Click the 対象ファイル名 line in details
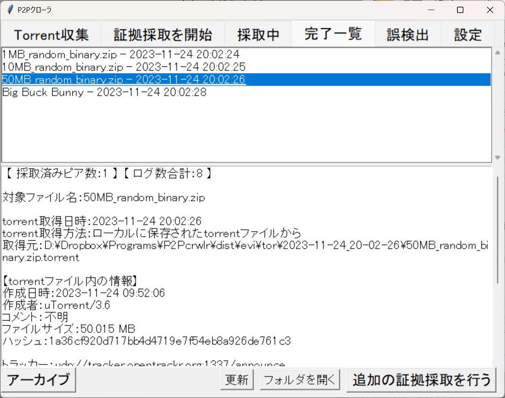This screenshot has width=505, height=398. pyautogui.click(x=104, y=197)
